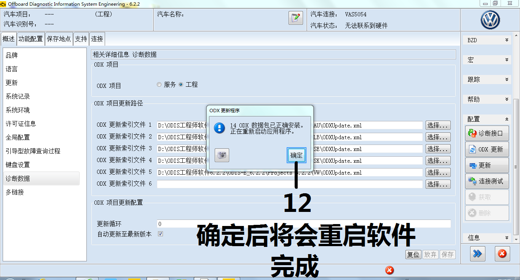Expand the 帮助 panel
This screenshot has height=280, width=520.
click(x=487, y=99)
